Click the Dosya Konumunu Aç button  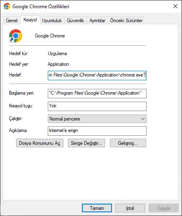point(40,143)
